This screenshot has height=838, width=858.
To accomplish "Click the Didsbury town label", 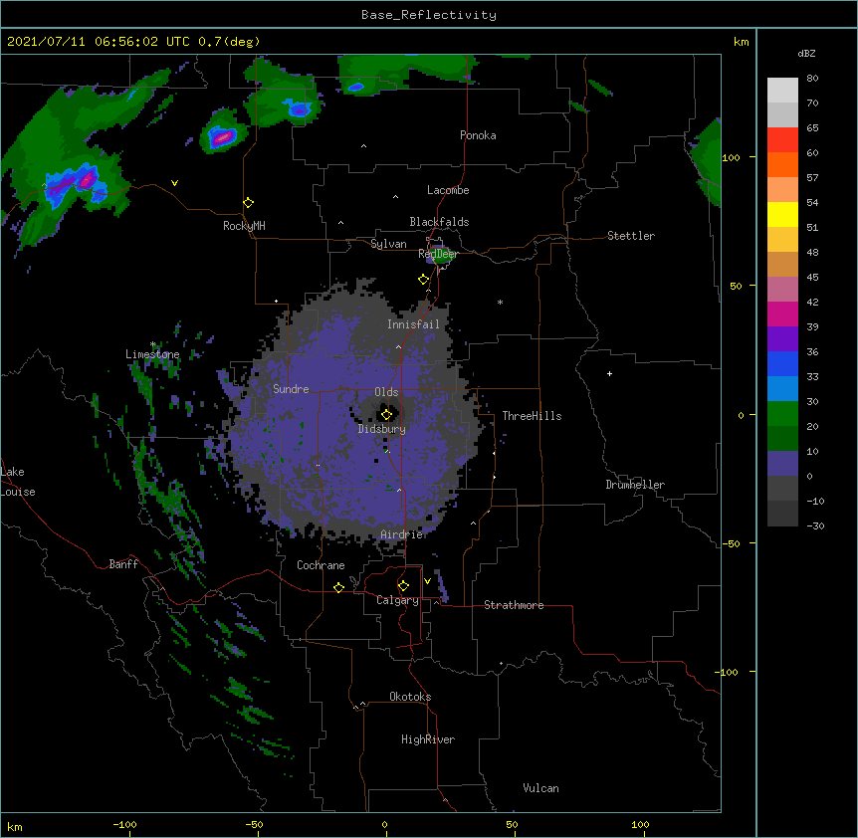I will pyautogui.click(x=382, y=429).
